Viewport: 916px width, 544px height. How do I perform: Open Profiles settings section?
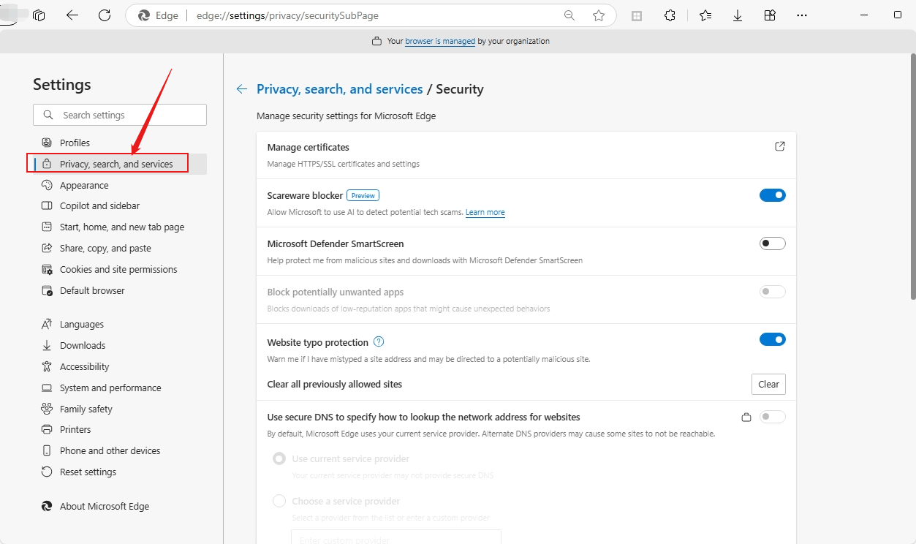click(x=120, y=143)
